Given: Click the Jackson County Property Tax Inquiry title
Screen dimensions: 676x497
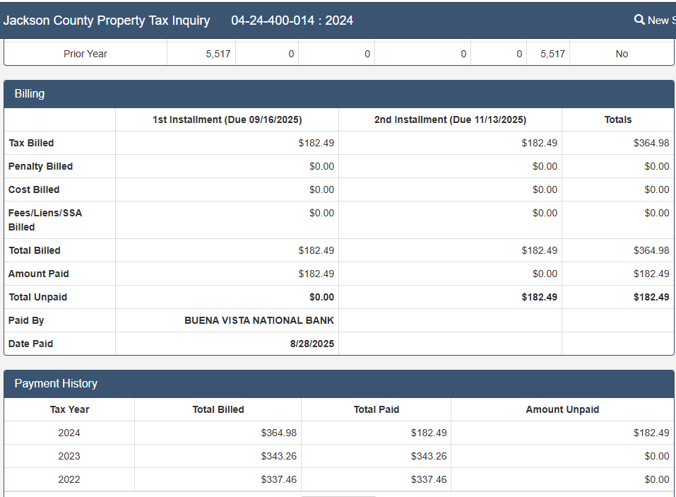Looking at the screenshot, I should [x=106, y=21].
